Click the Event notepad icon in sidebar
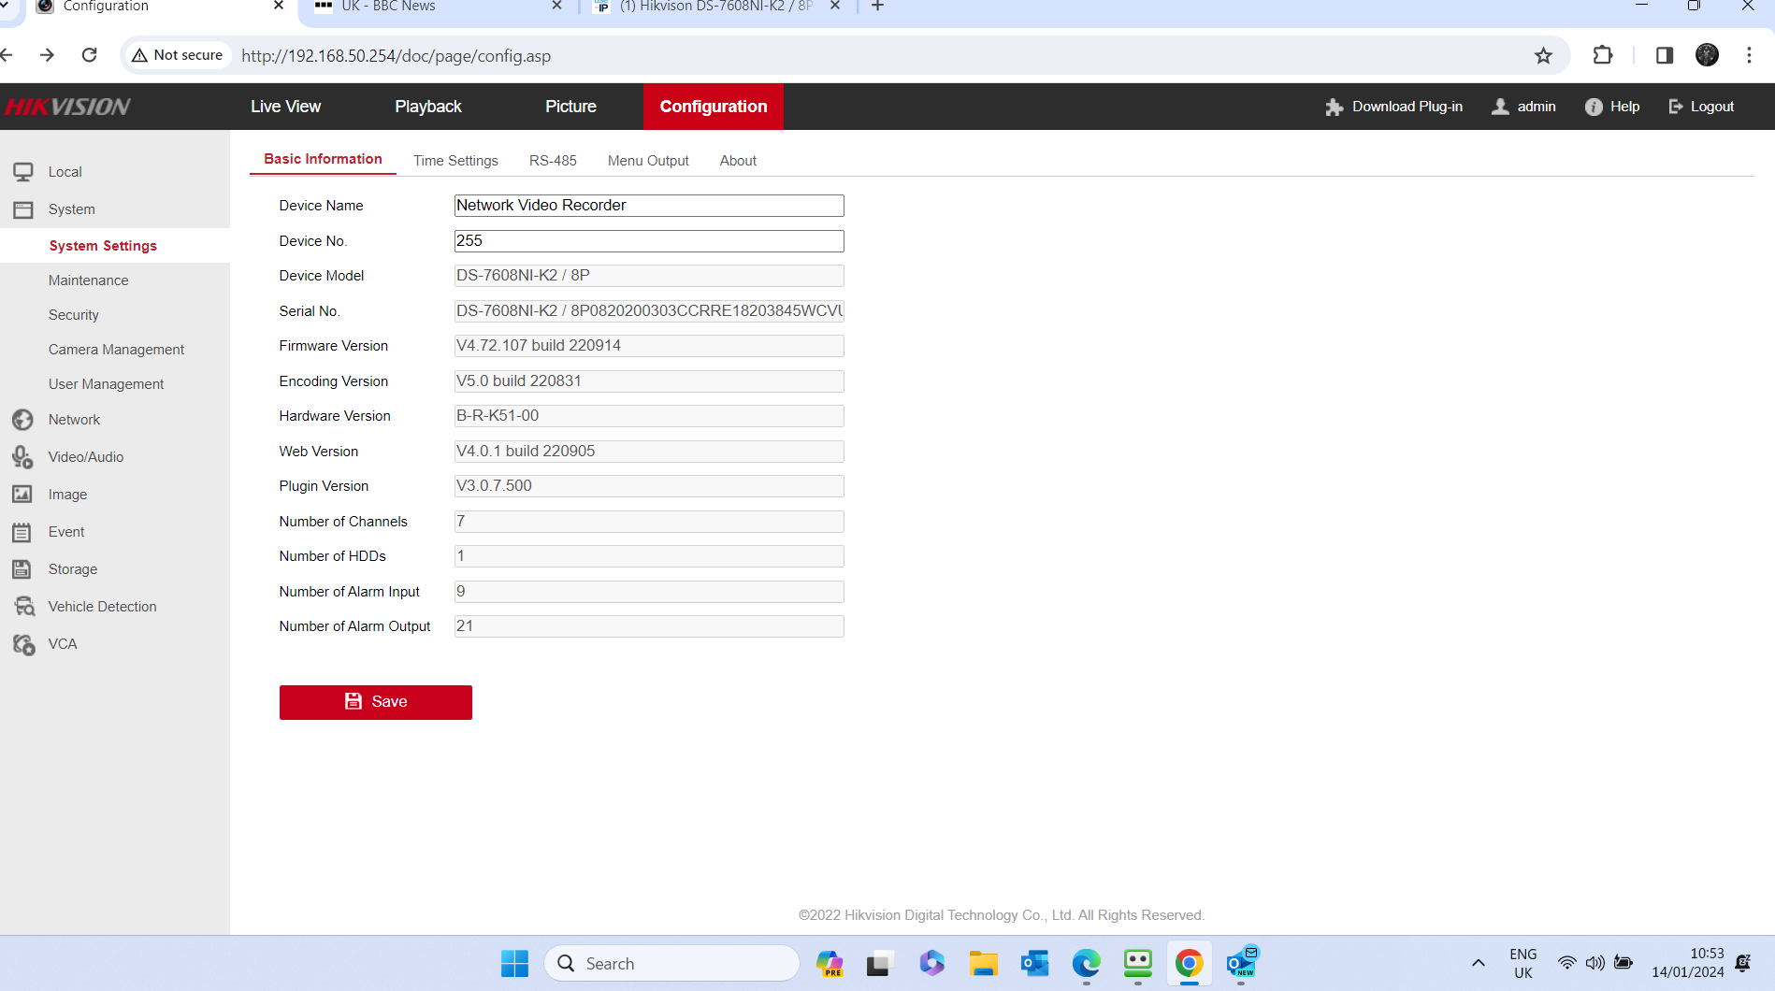1775x991 pixels. (x=24, y=531)
